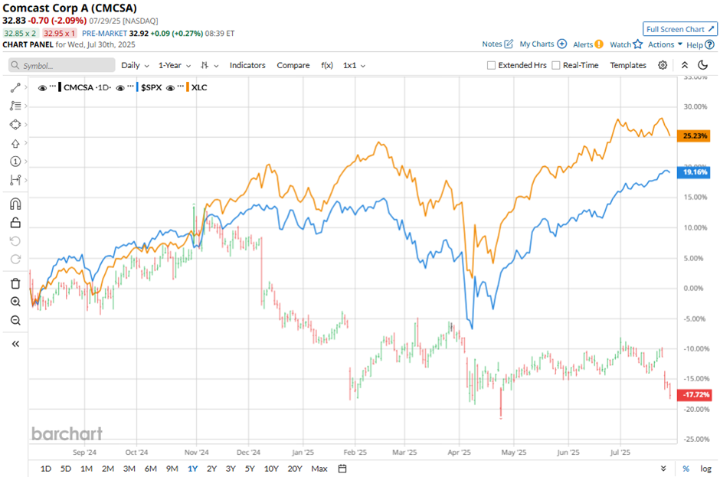Select the 1D time range

point(45,469)
